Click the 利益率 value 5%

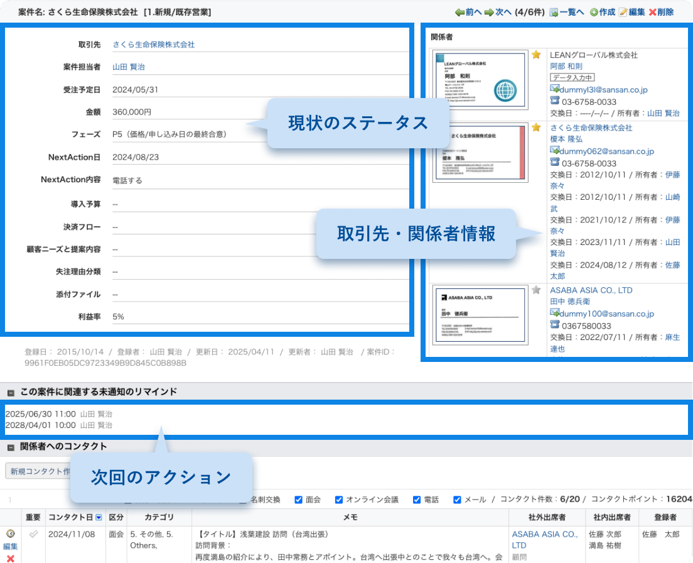[x=118, y=317]
